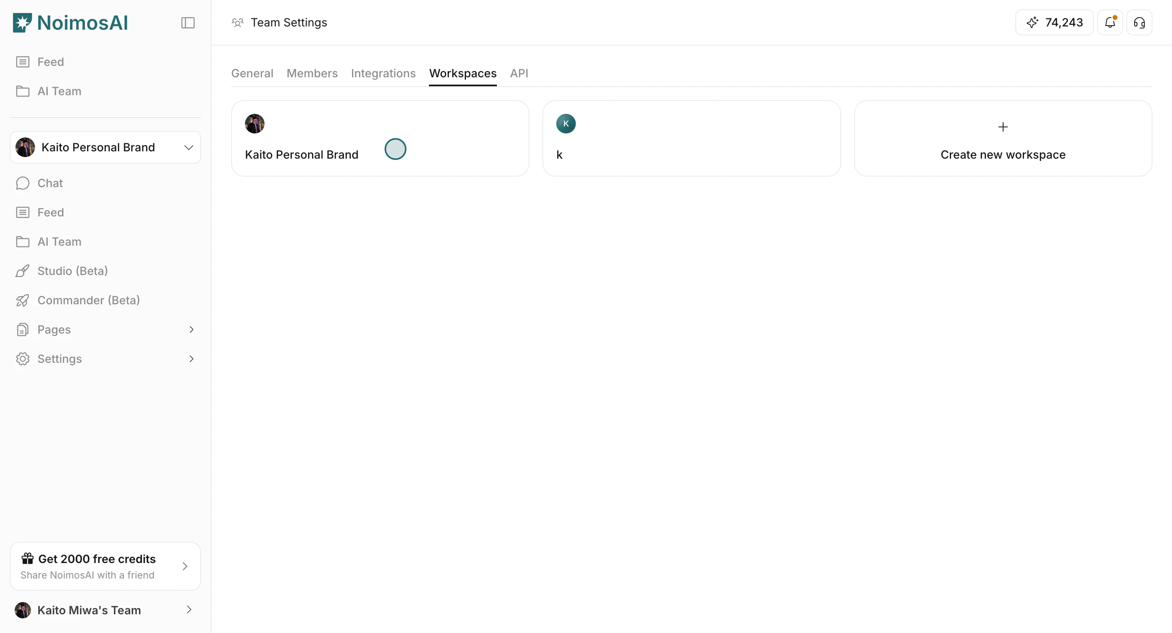Open the notifications bell
This screenshot has width=1172, height=633.
(x=1110, y=22)
